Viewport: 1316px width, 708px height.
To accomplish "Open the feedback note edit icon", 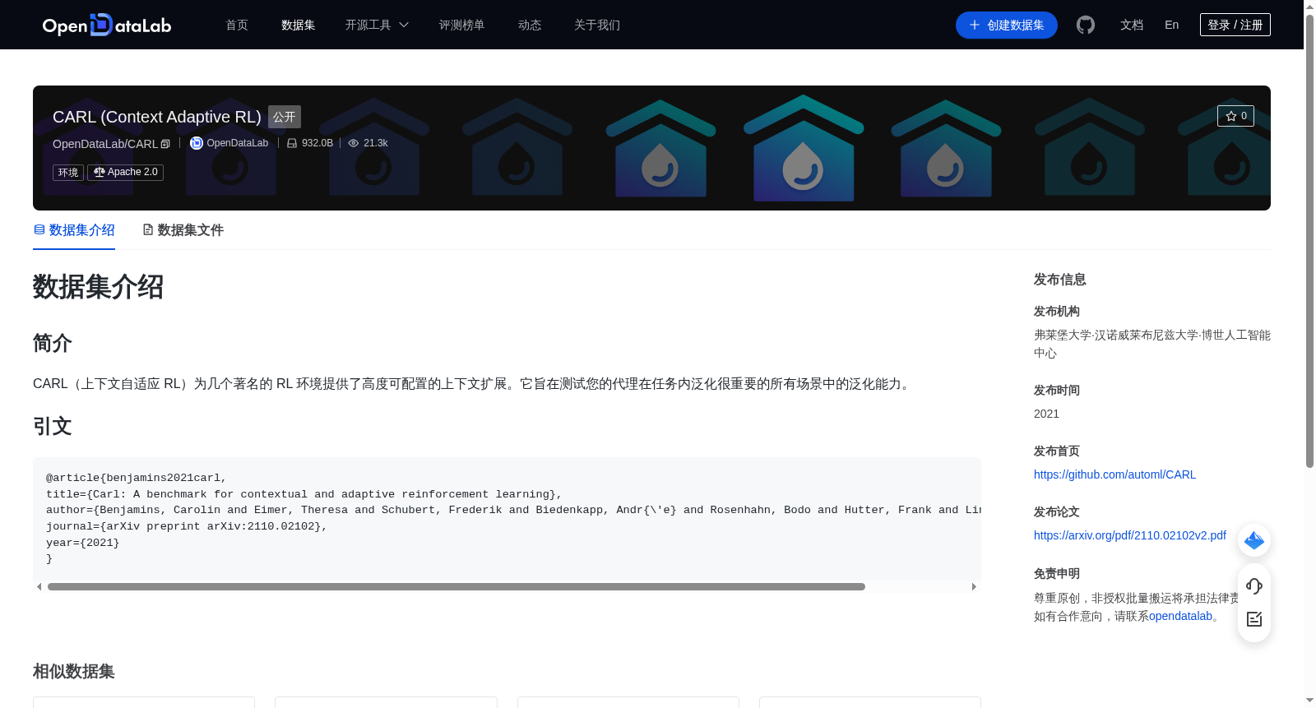I will pyautogui.click(x=1254, y=619).
